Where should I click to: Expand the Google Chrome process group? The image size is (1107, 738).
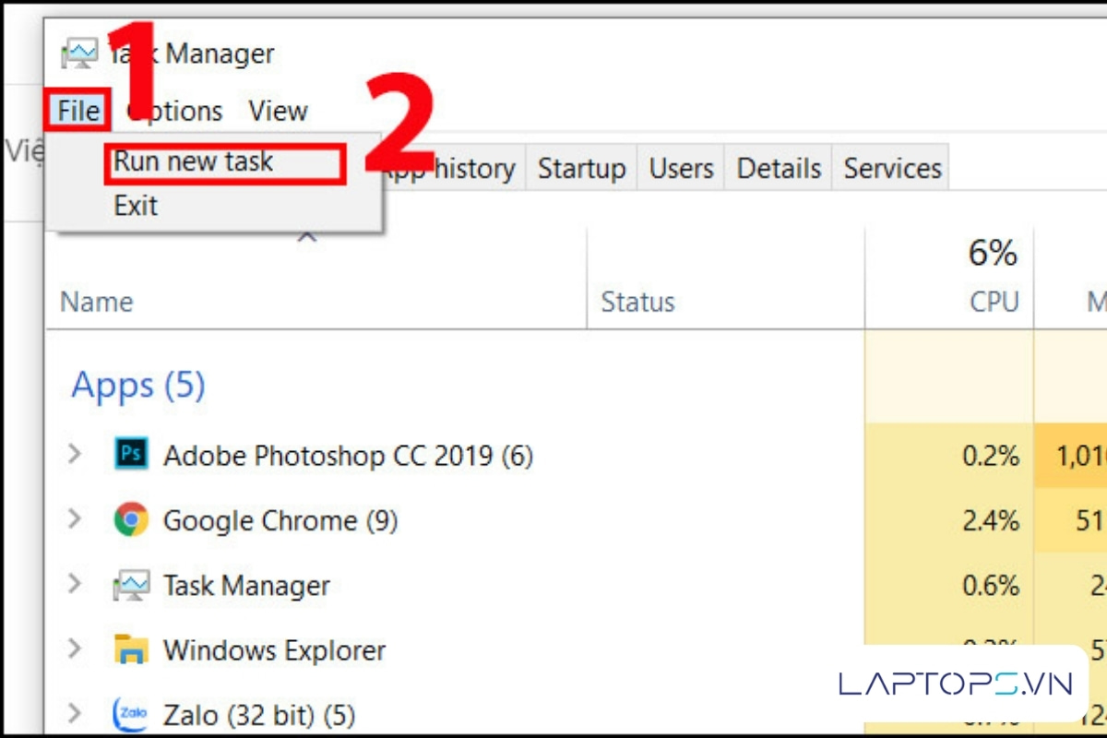click(76, 519)
